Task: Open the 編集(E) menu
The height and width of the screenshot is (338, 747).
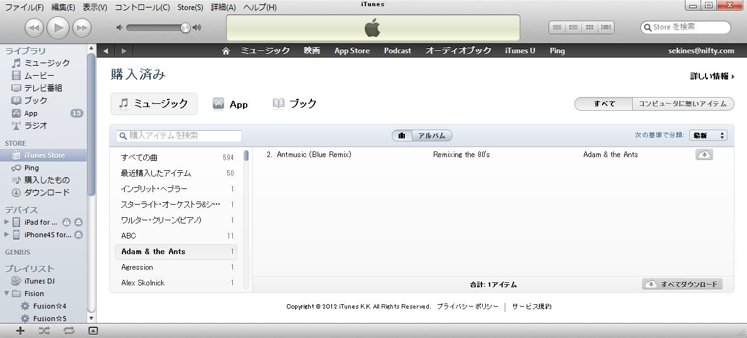Action: (x=63, y=8)
